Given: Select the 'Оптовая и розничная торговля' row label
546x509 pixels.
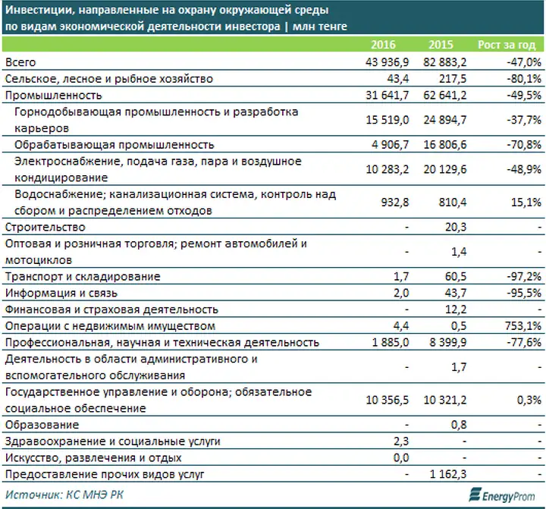Looking at the screenshot, I should tap(156, 252).
